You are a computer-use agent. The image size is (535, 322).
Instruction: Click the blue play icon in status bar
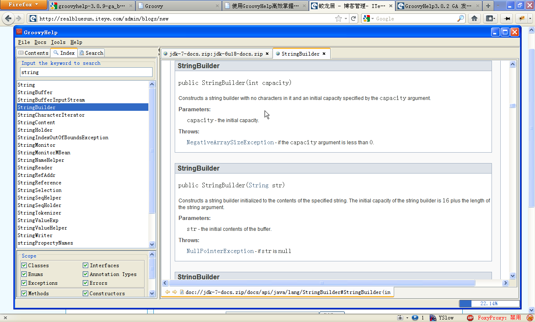[415, 318]
